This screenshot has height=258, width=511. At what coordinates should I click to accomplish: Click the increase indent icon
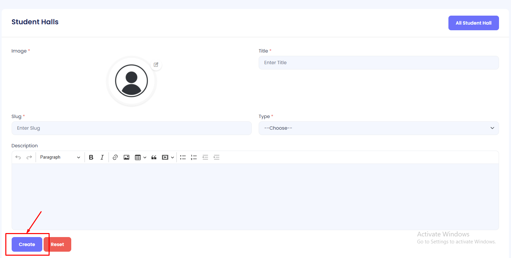pos(217,157)
